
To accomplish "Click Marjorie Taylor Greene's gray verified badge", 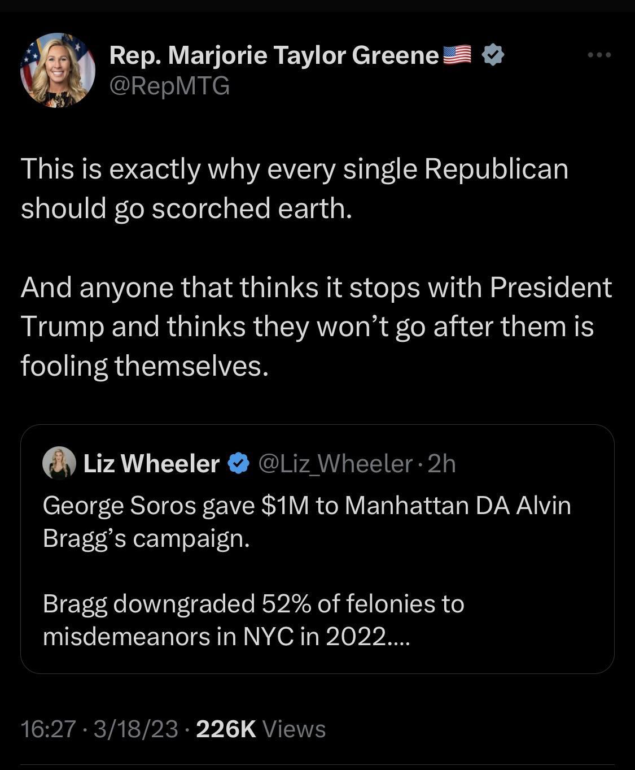I will 493,55.
